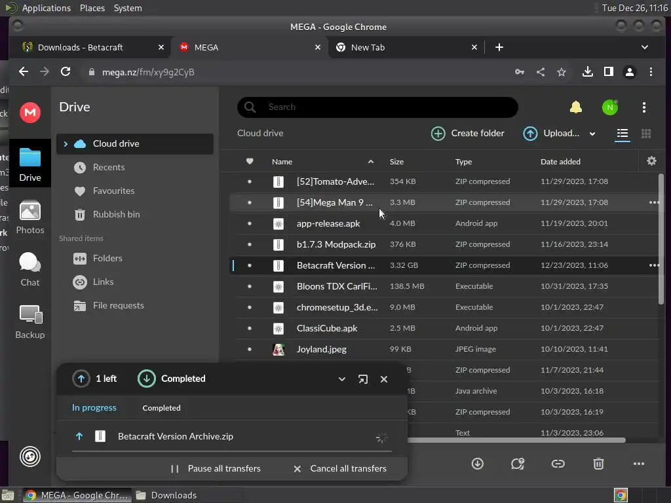Select the Joyland.jpeg thumbnail

[x=278, y=350]
